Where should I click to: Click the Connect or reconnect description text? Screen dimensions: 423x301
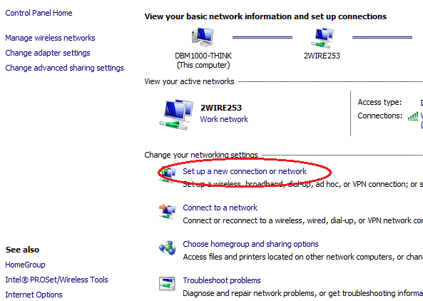tap(302, 220)
